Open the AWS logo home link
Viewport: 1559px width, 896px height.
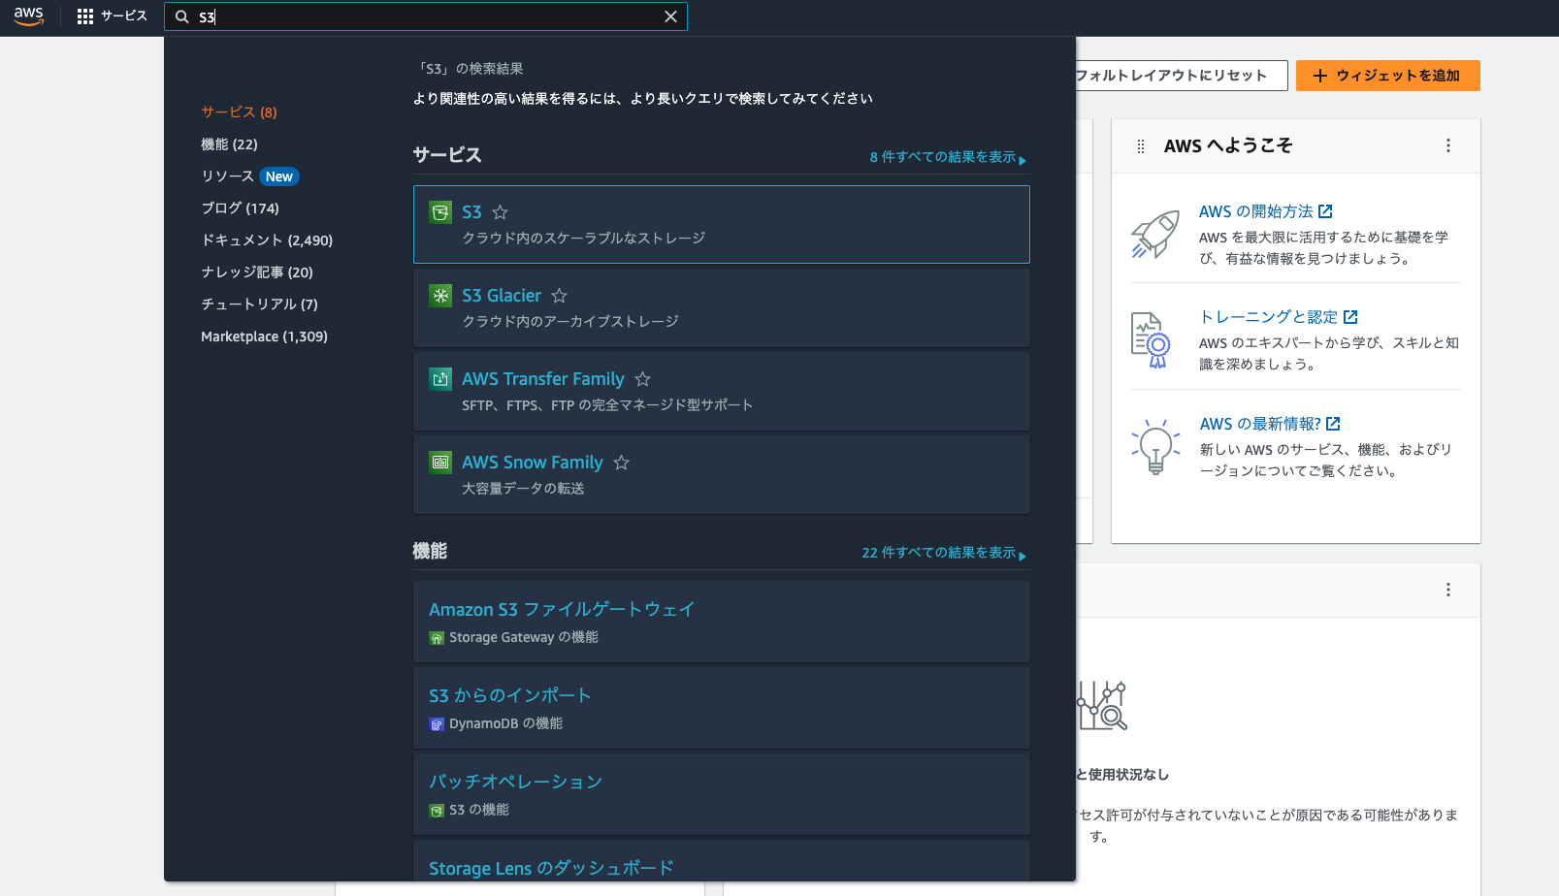coord(28,16)
